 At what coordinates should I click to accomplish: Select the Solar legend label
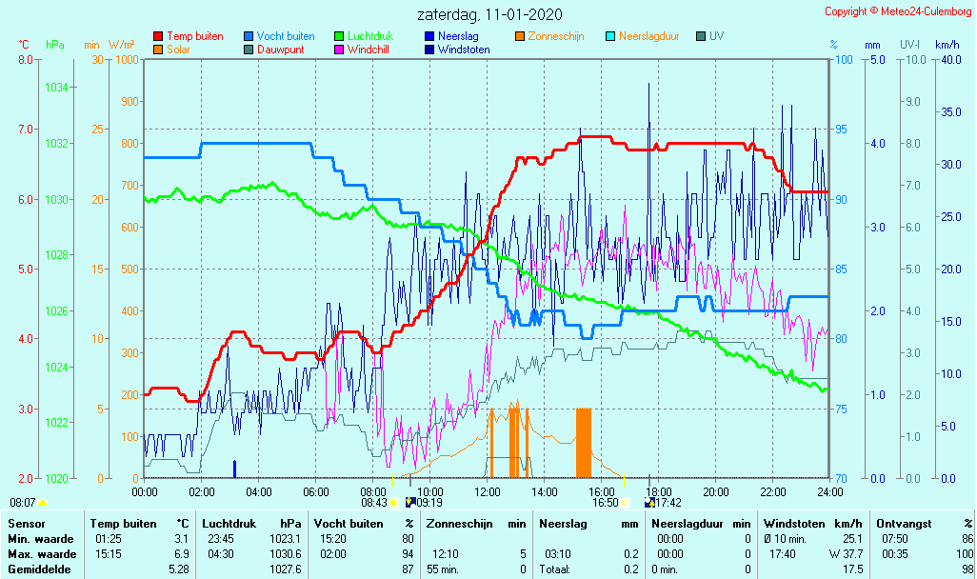[x=178, y=50]
